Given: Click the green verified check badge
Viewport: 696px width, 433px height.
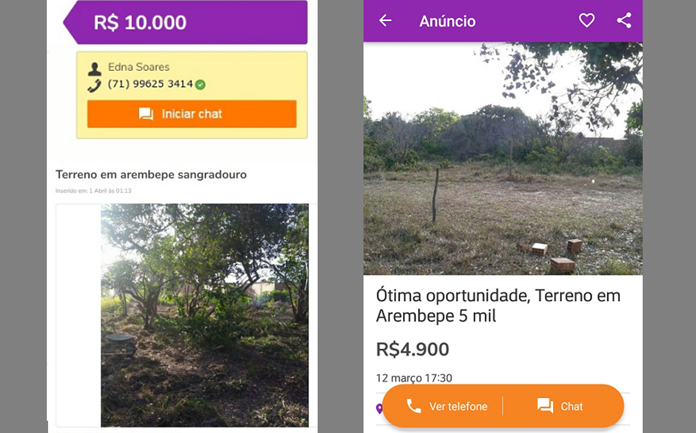Looking at the screenshot, I should click(200, 84).
